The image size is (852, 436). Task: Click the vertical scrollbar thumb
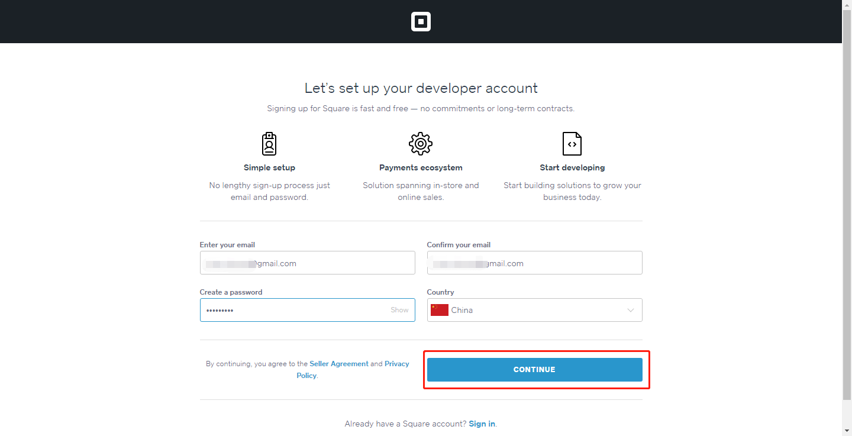[847, 204]
